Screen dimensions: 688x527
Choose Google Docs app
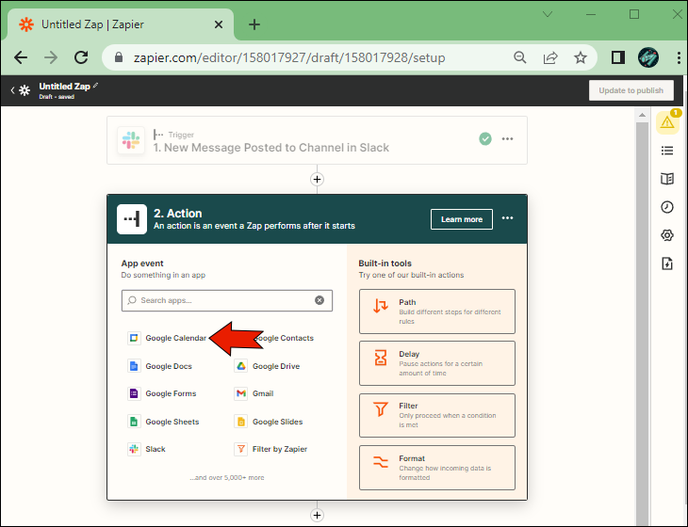pyautogui.click(x=159, y=366)
